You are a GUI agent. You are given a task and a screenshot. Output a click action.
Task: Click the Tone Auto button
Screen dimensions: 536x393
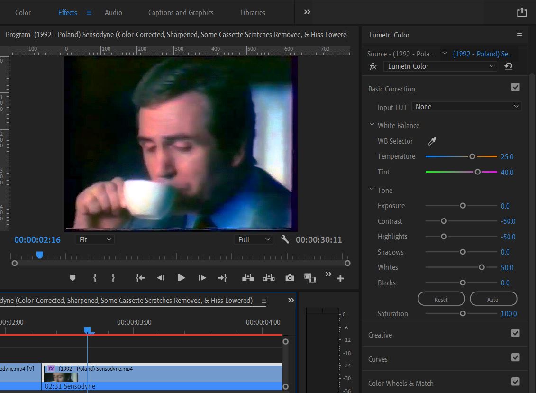(493, 299)
